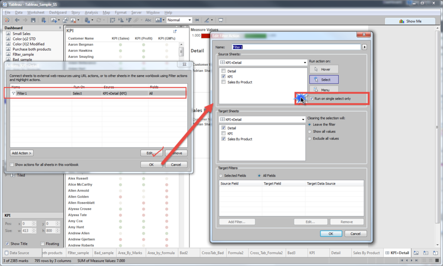Expand Clear Sheet dropdown arrow in toolbar
443x266 pixels.
(x=78, y=20)
